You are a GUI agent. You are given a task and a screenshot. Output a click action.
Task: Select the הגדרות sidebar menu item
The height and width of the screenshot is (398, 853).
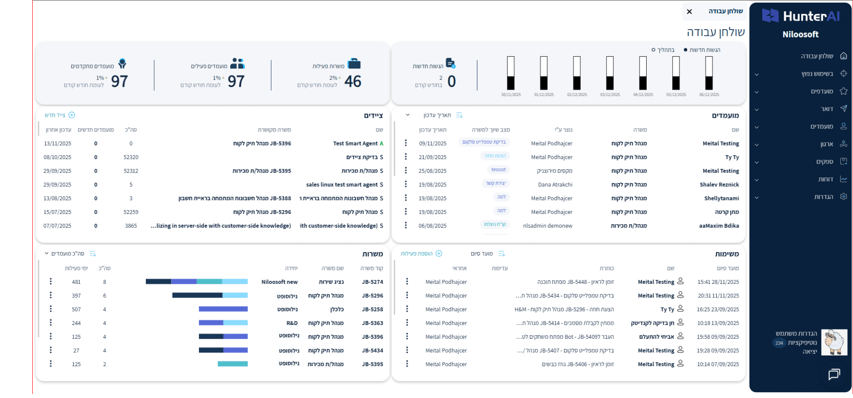[823, 197]
